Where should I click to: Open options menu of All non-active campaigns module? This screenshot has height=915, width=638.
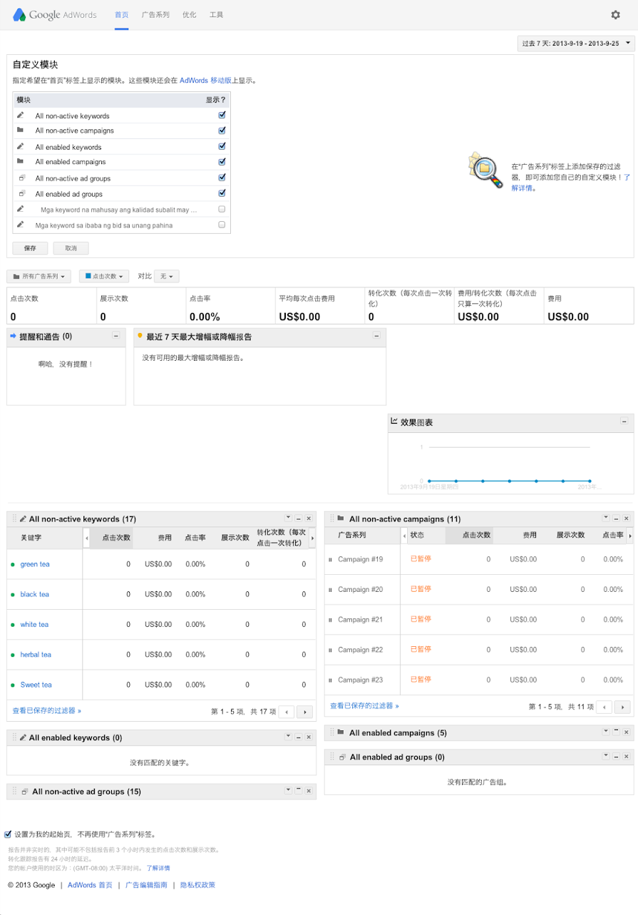point(606,518)
